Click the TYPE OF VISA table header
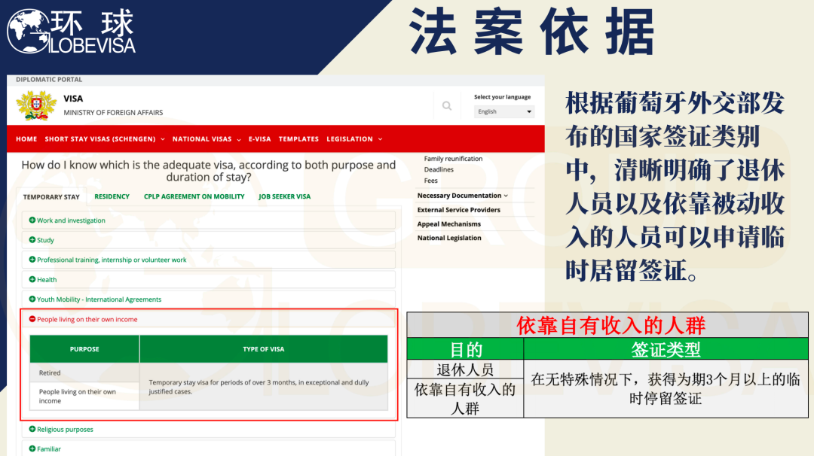814x456 pixels. coord(264,348)
